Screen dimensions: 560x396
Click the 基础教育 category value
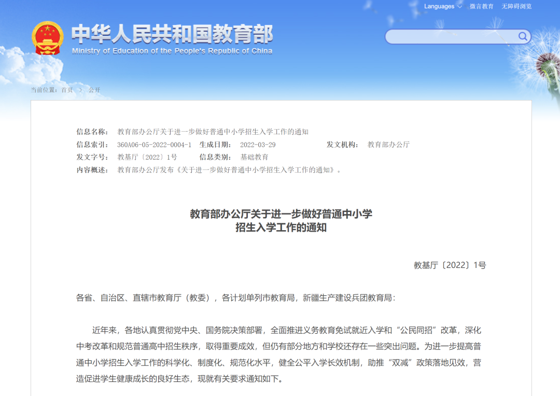[x=254, y=157]
